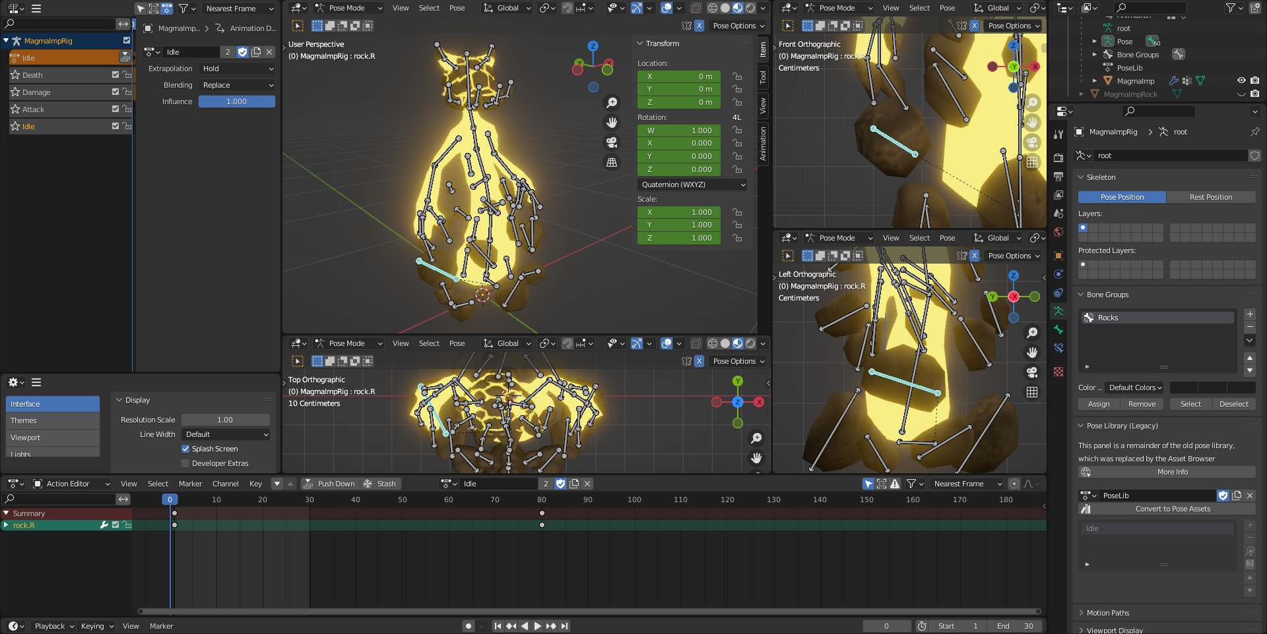Toggle camera view icon in User Perspective viewport
This screenshot has width=1267, height=634.
coord(612,142)
